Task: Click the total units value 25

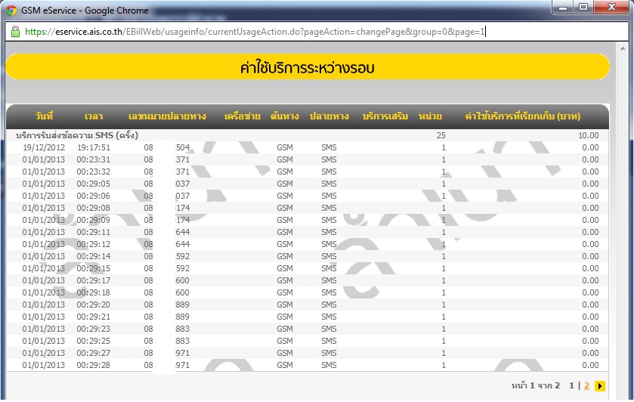Action: (441, 135)
